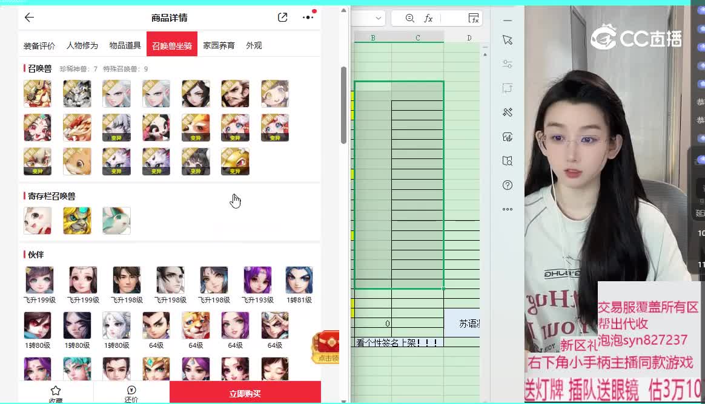Open the grey wolf summoned beast thumbnail
The image size is (705, 404).
(77, 94)
